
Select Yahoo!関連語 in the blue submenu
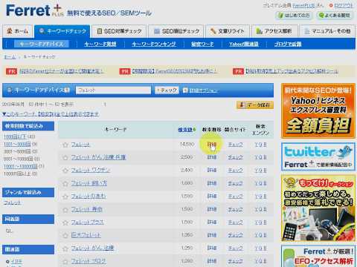244,44
